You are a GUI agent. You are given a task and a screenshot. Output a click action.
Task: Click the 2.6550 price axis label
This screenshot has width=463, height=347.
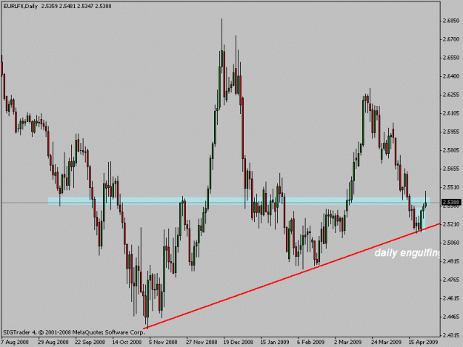(x=451, y=58)
